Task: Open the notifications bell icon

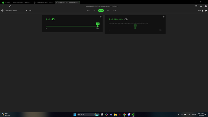Action: point(205,115)
